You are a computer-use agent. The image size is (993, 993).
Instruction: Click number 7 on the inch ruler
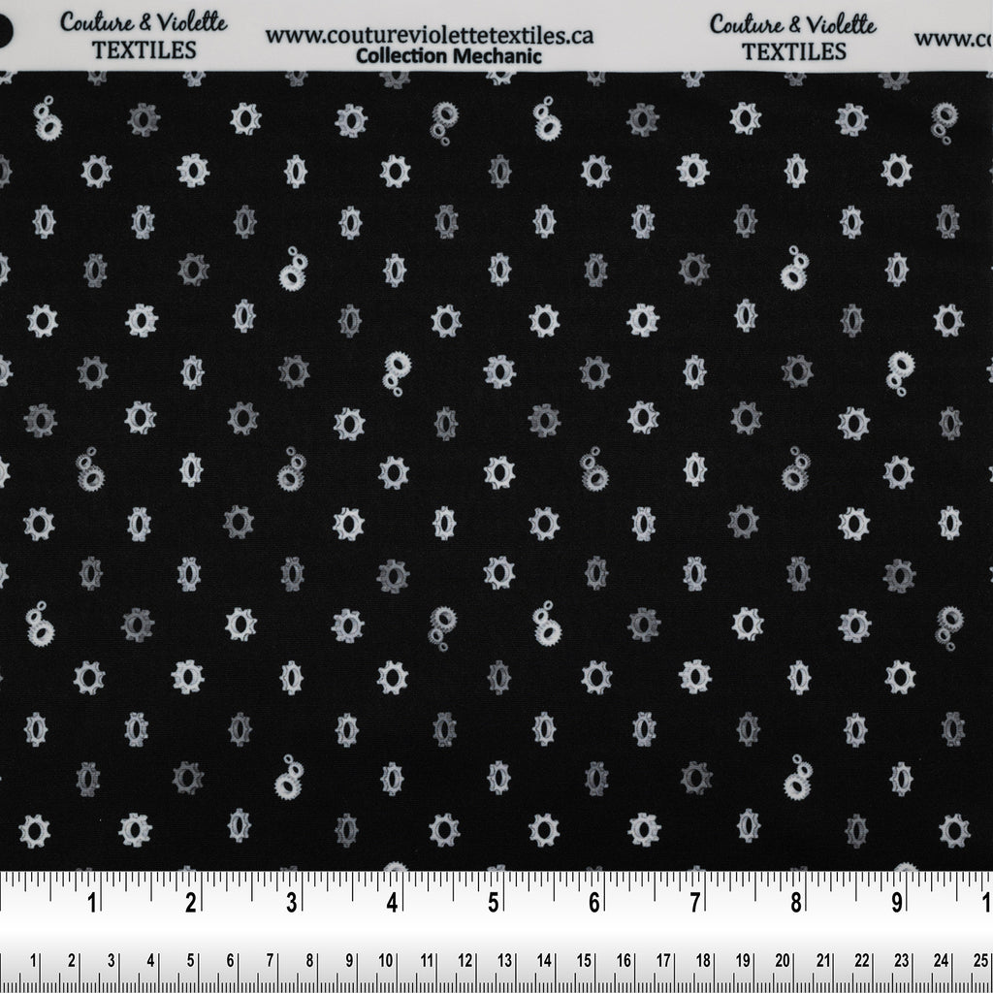pyautogui.click(x=694, y=906)
